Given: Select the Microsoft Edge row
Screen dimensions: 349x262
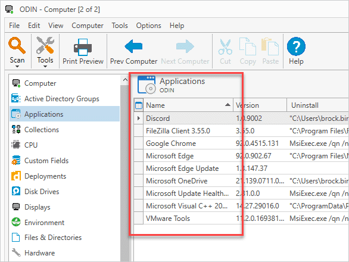Looking at the screenshot, I should point(241,156).
